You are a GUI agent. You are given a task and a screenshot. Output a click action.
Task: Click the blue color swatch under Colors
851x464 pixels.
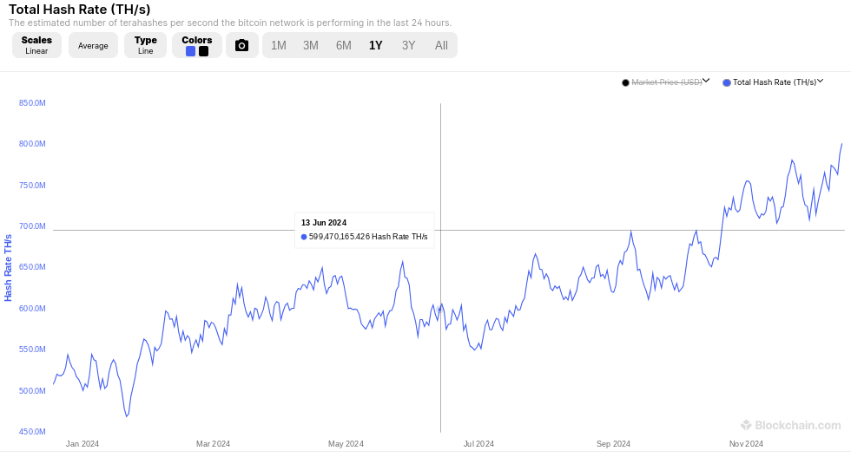(x=190, y=51)
